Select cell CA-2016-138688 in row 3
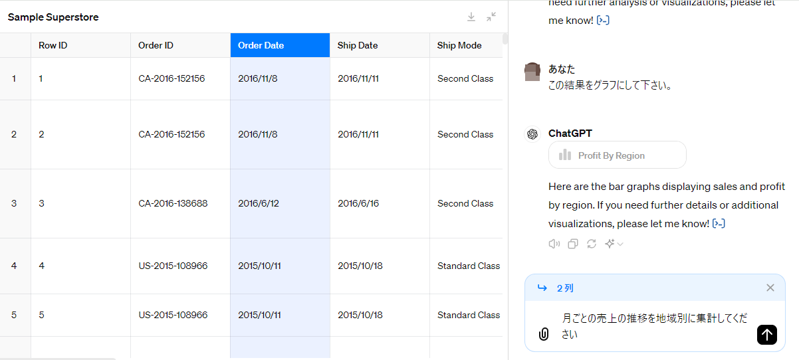This screenshot has height=360, width=799. pyautogui.click(x=173, y=203)
